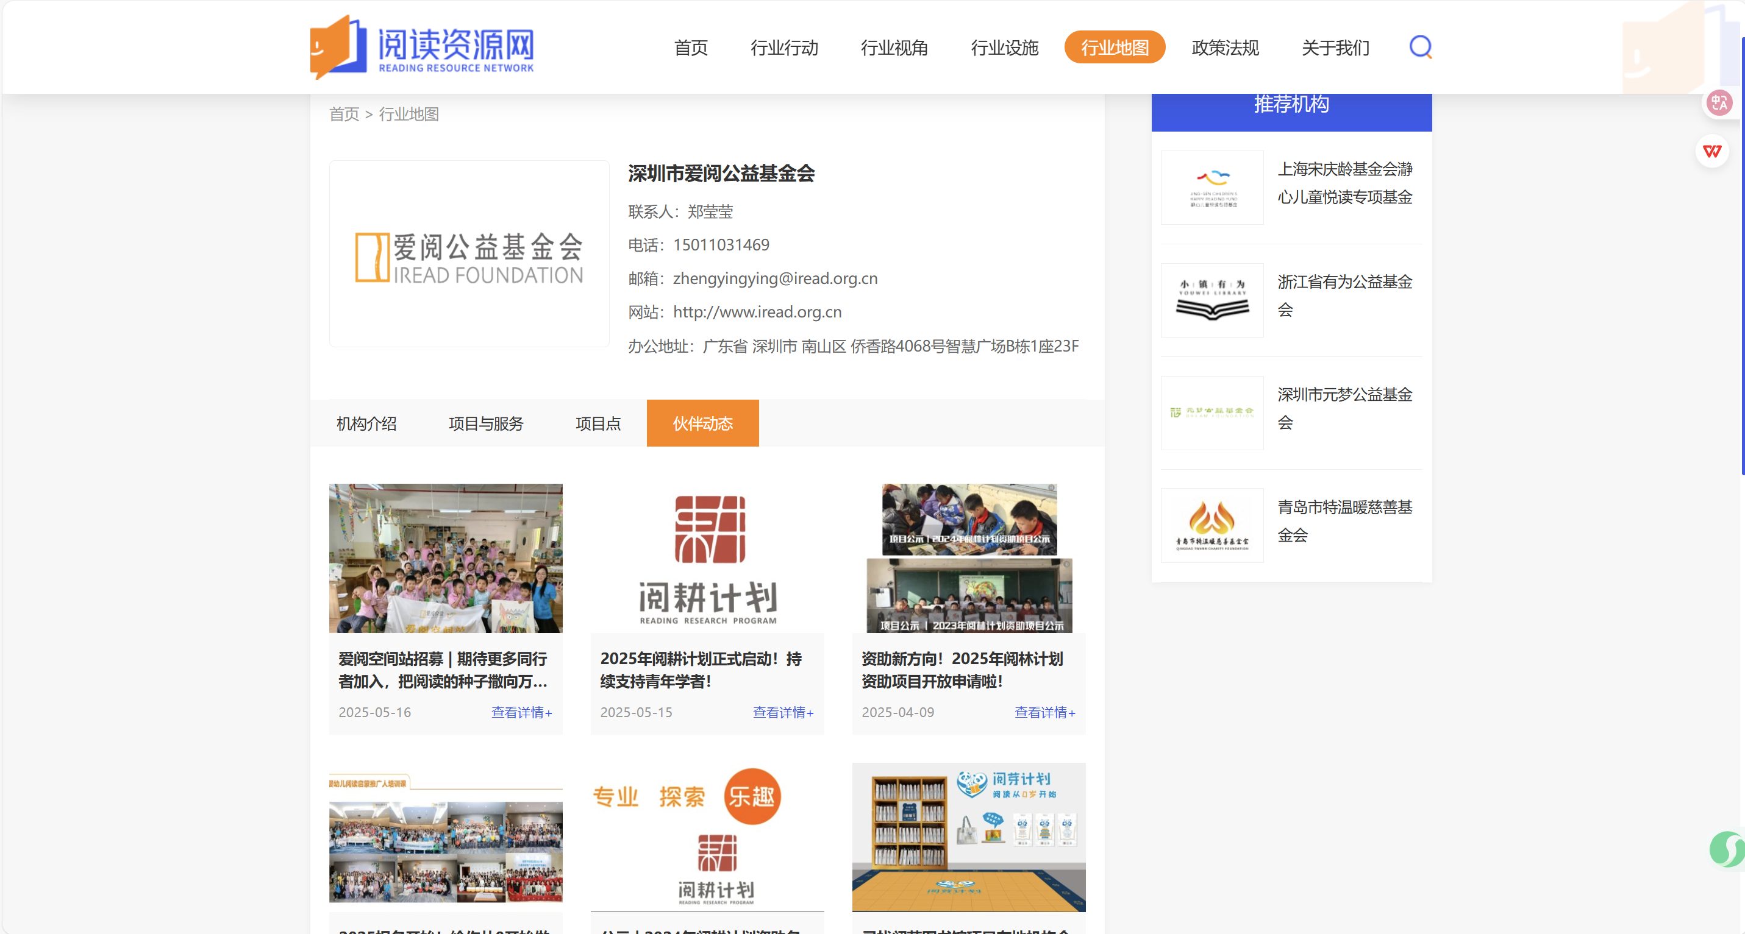Click the training group photos collage thumbnail
Image resolution: width=1745 pixels, height=934 pixels.
pos(446,838)
